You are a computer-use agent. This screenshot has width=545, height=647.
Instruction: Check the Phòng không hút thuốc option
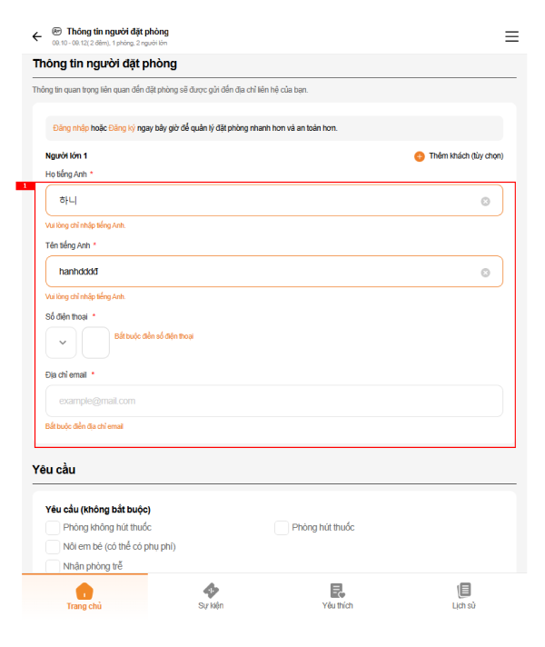tap(53, 528)
